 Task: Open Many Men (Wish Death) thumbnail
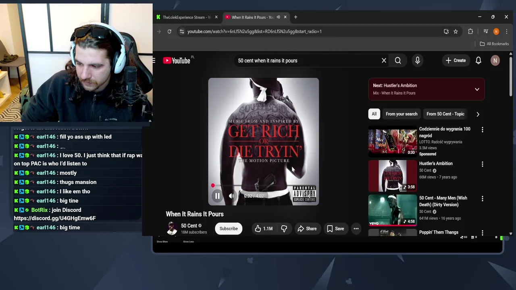393,210
